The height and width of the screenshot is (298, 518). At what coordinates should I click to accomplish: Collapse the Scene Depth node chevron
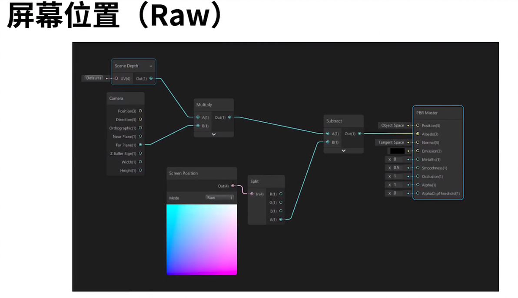151,66
